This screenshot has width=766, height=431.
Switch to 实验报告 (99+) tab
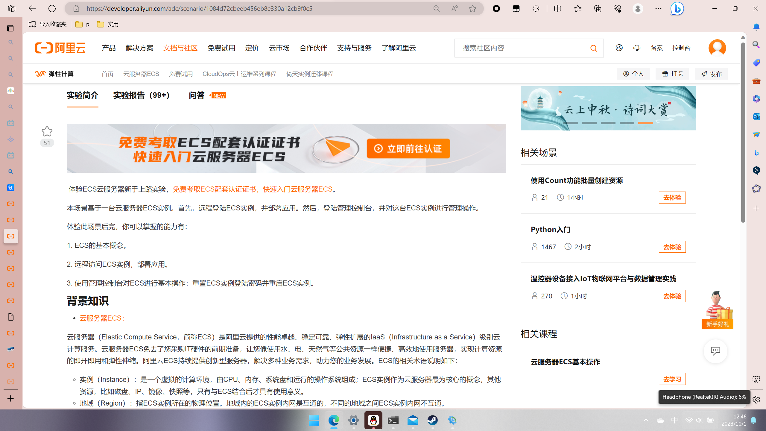[142, 95]
